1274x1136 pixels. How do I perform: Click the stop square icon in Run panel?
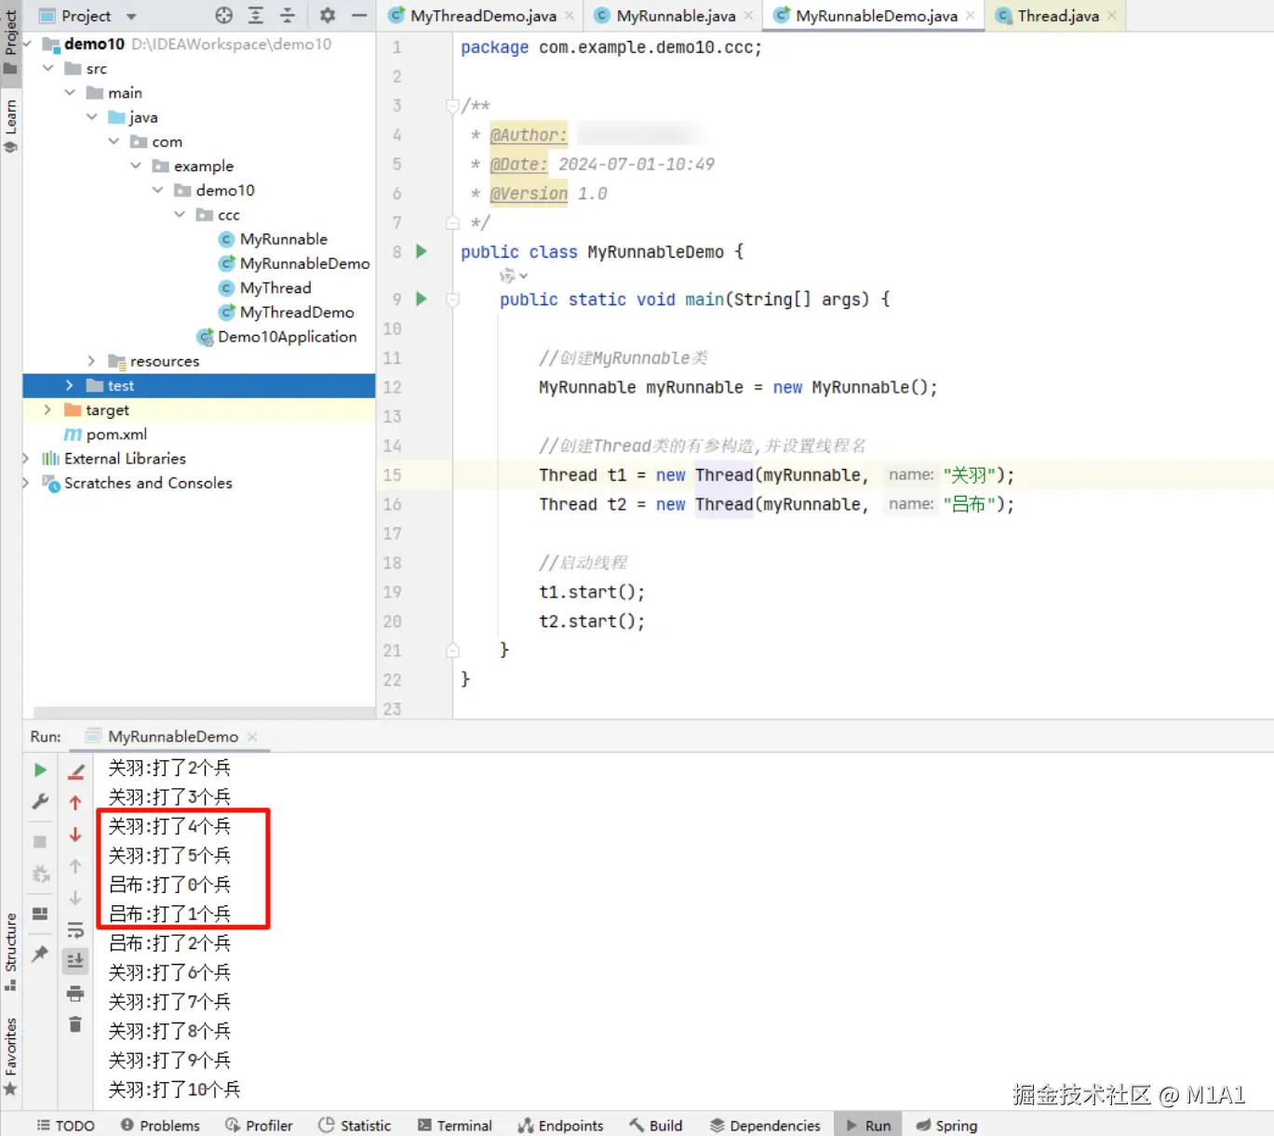click(x=40, y=841)
